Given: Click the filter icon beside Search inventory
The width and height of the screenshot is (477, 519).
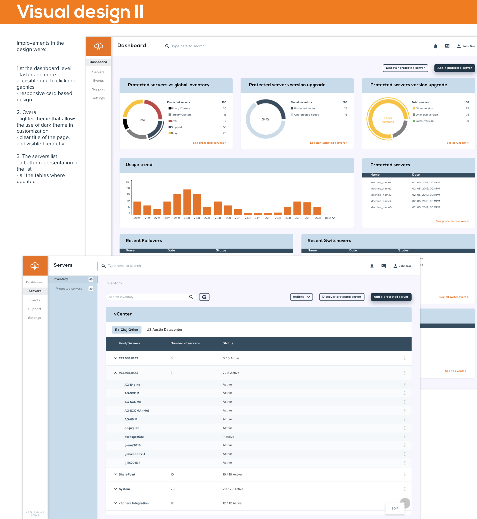Looking at the screenshot, I should pyautogui.click(x=204, y=297).
